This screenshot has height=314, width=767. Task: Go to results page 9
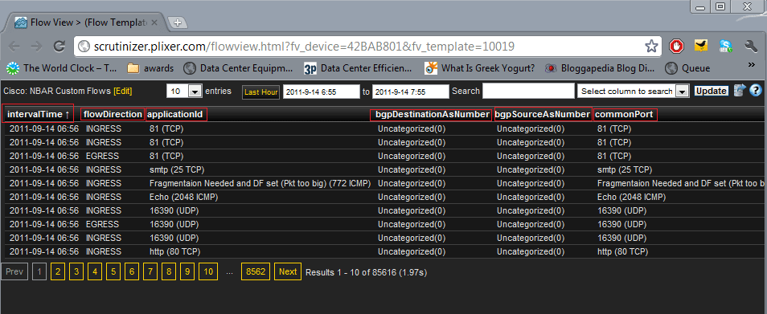(187, 271)
